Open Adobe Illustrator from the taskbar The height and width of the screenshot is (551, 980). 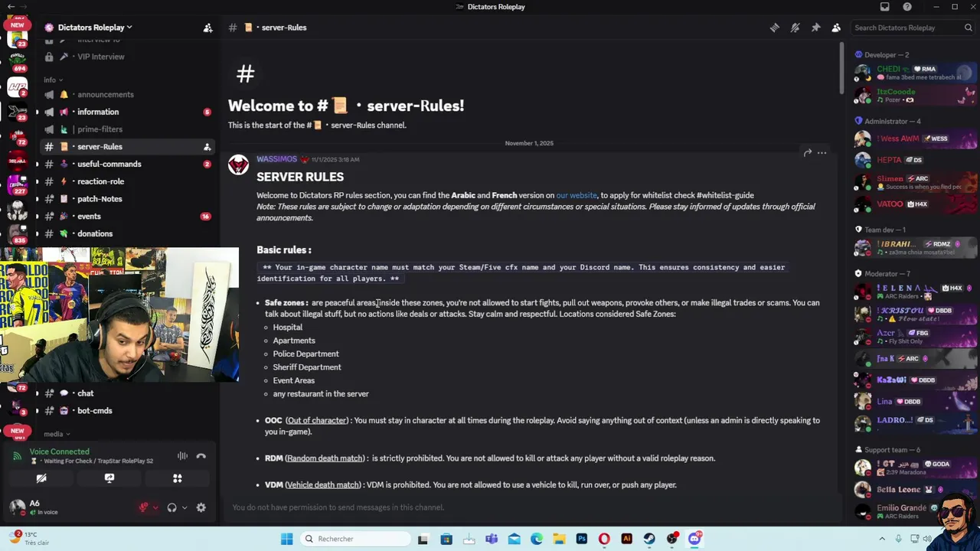click(x=627, y=539)
